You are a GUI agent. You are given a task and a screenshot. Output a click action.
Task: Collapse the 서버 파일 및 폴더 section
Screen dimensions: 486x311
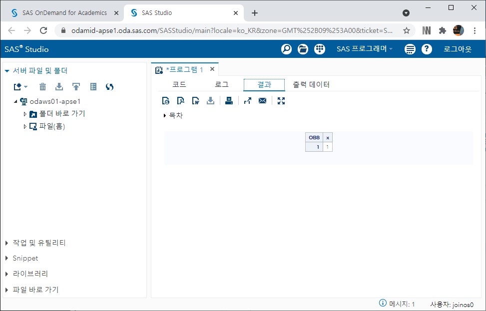[x=7, y=71]
